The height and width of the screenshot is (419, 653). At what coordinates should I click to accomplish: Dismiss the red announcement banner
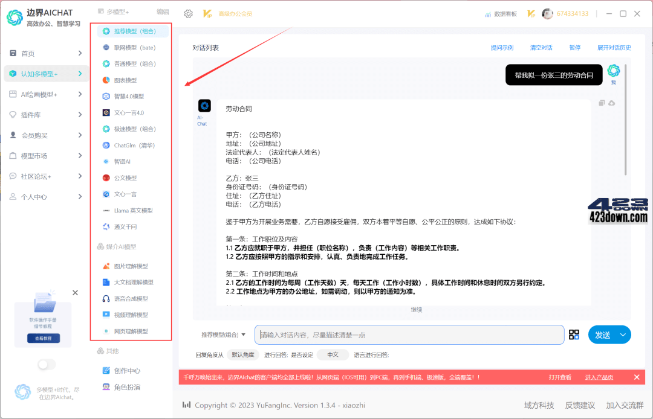pos(636,377)
